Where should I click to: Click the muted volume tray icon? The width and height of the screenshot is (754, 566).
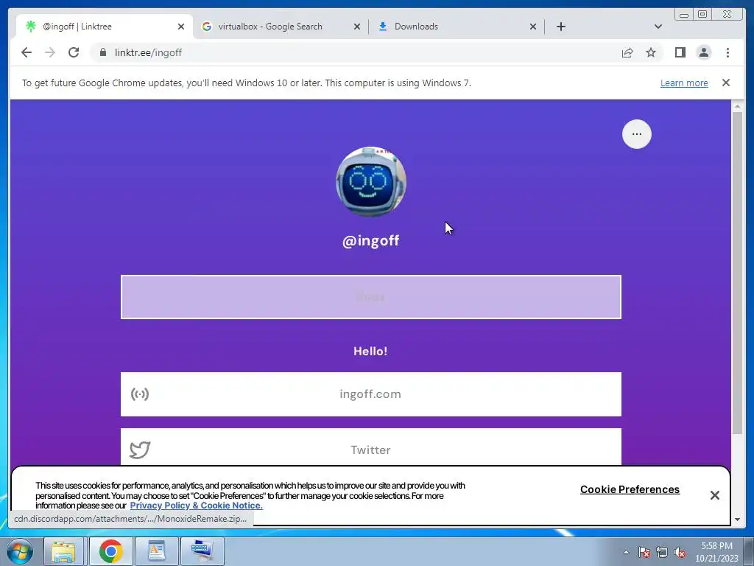(x=680, y=552)
